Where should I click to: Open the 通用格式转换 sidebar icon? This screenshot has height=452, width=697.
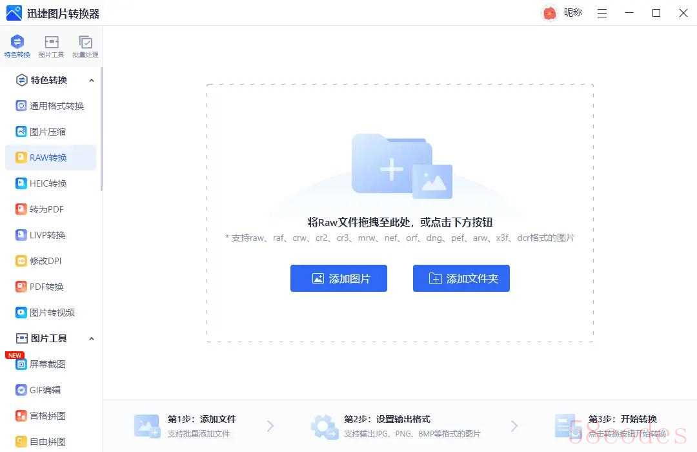click(21, 106)
